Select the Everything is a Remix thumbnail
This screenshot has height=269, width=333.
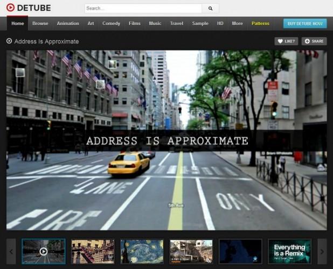[x=290, y=251]
